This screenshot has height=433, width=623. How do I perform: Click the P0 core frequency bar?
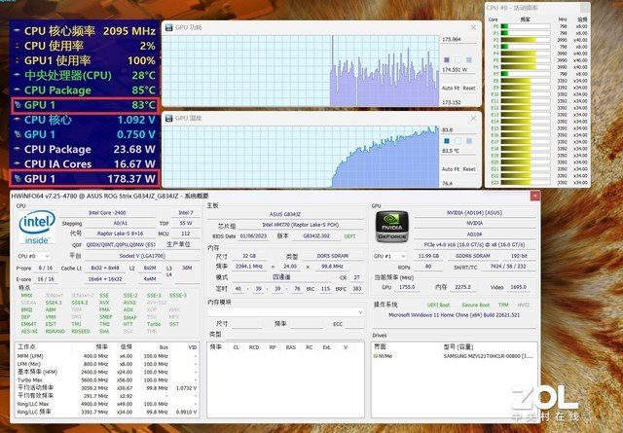pyautogui.click(x=526, y=26)
